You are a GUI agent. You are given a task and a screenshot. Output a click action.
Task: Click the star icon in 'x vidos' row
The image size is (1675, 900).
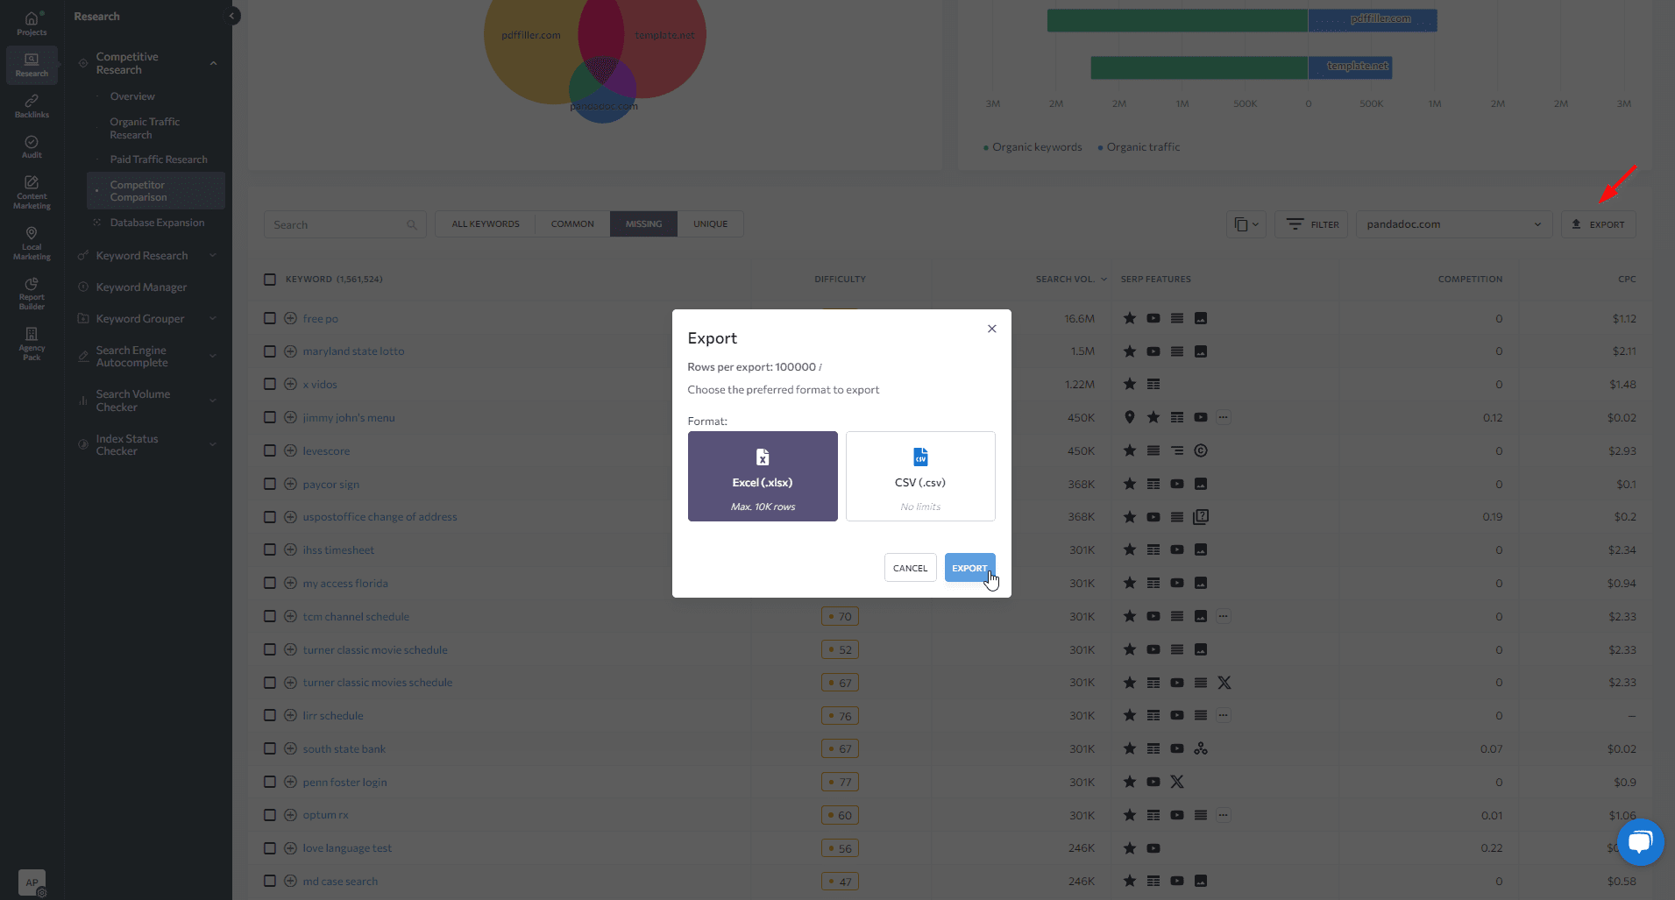[x=1130, y=384]
